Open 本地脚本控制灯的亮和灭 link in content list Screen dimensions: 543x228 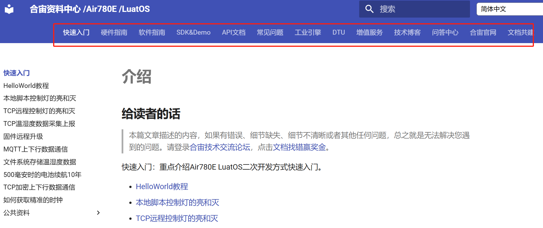click(x=178, y=202)
